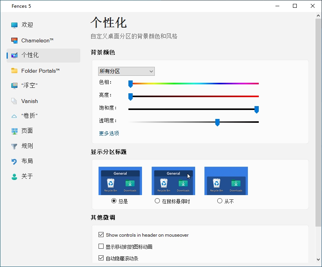
Task: Click the 更多选项 link
Action: point(109,133)
